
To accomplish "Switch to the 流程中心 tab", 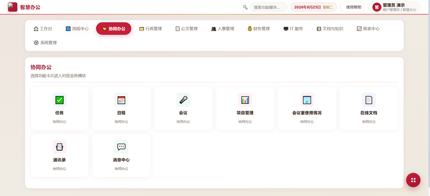I will [x=77, y=29].
